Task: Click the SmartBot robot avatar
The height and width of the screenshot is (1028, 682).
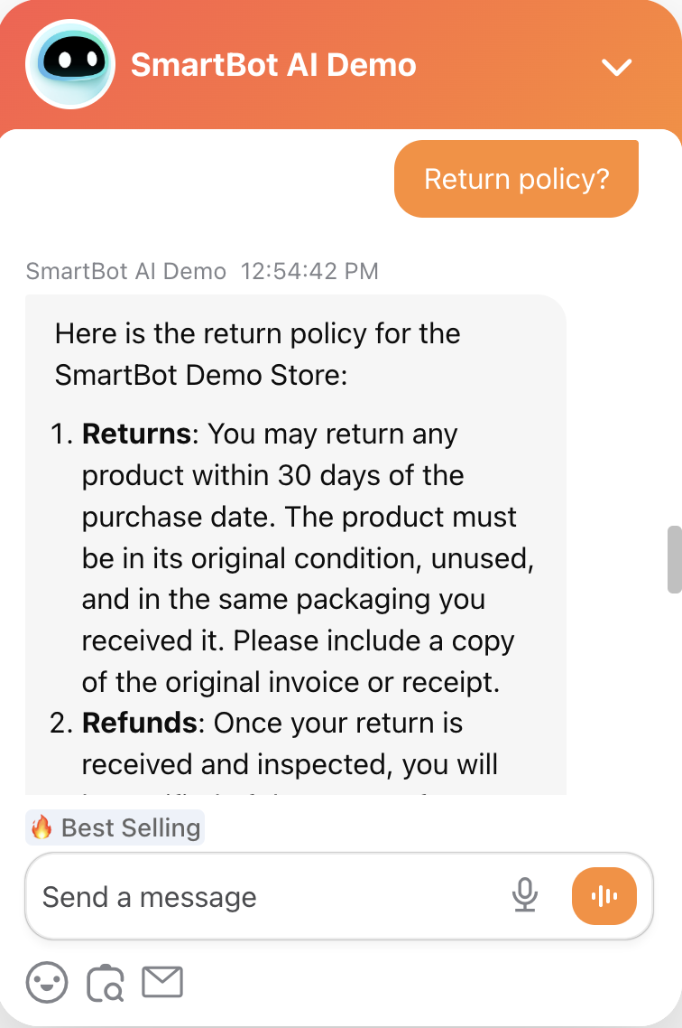Action: click(x=70, y=65)
